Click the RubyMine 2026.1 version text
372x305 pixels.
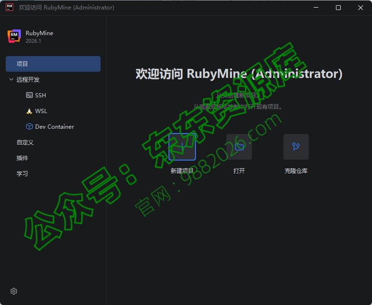(33, 41)
